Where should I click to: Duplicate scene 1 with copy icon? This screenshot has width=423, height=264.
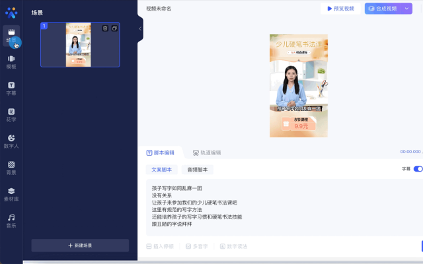(114, 28)
